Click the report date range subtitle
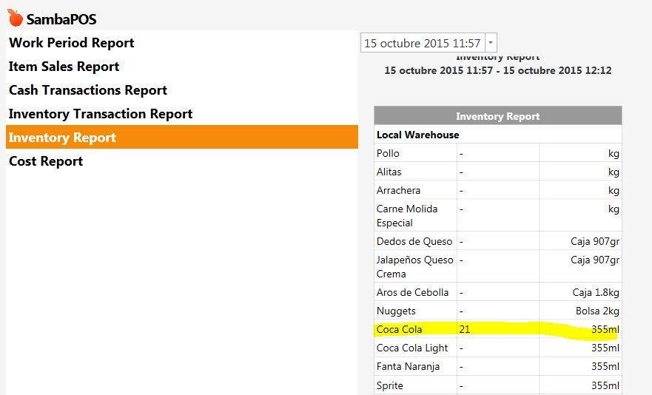The width and height of the screenshot is (652, 395). tap(498, 70)
